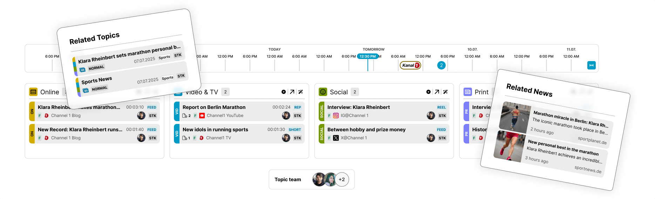Screen dimensions: 655x199
Task: Click the X icon beside X@Channel 1
Action: (x=336, y=138)
